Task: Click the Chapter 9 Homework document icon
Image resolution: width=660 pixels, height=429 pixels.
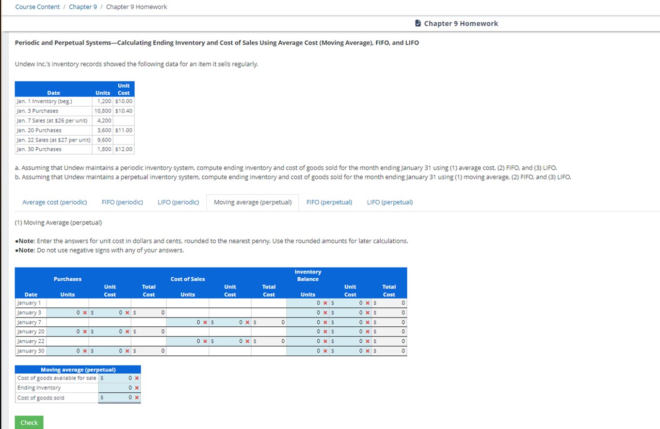Action: click(x=418, y=23)
